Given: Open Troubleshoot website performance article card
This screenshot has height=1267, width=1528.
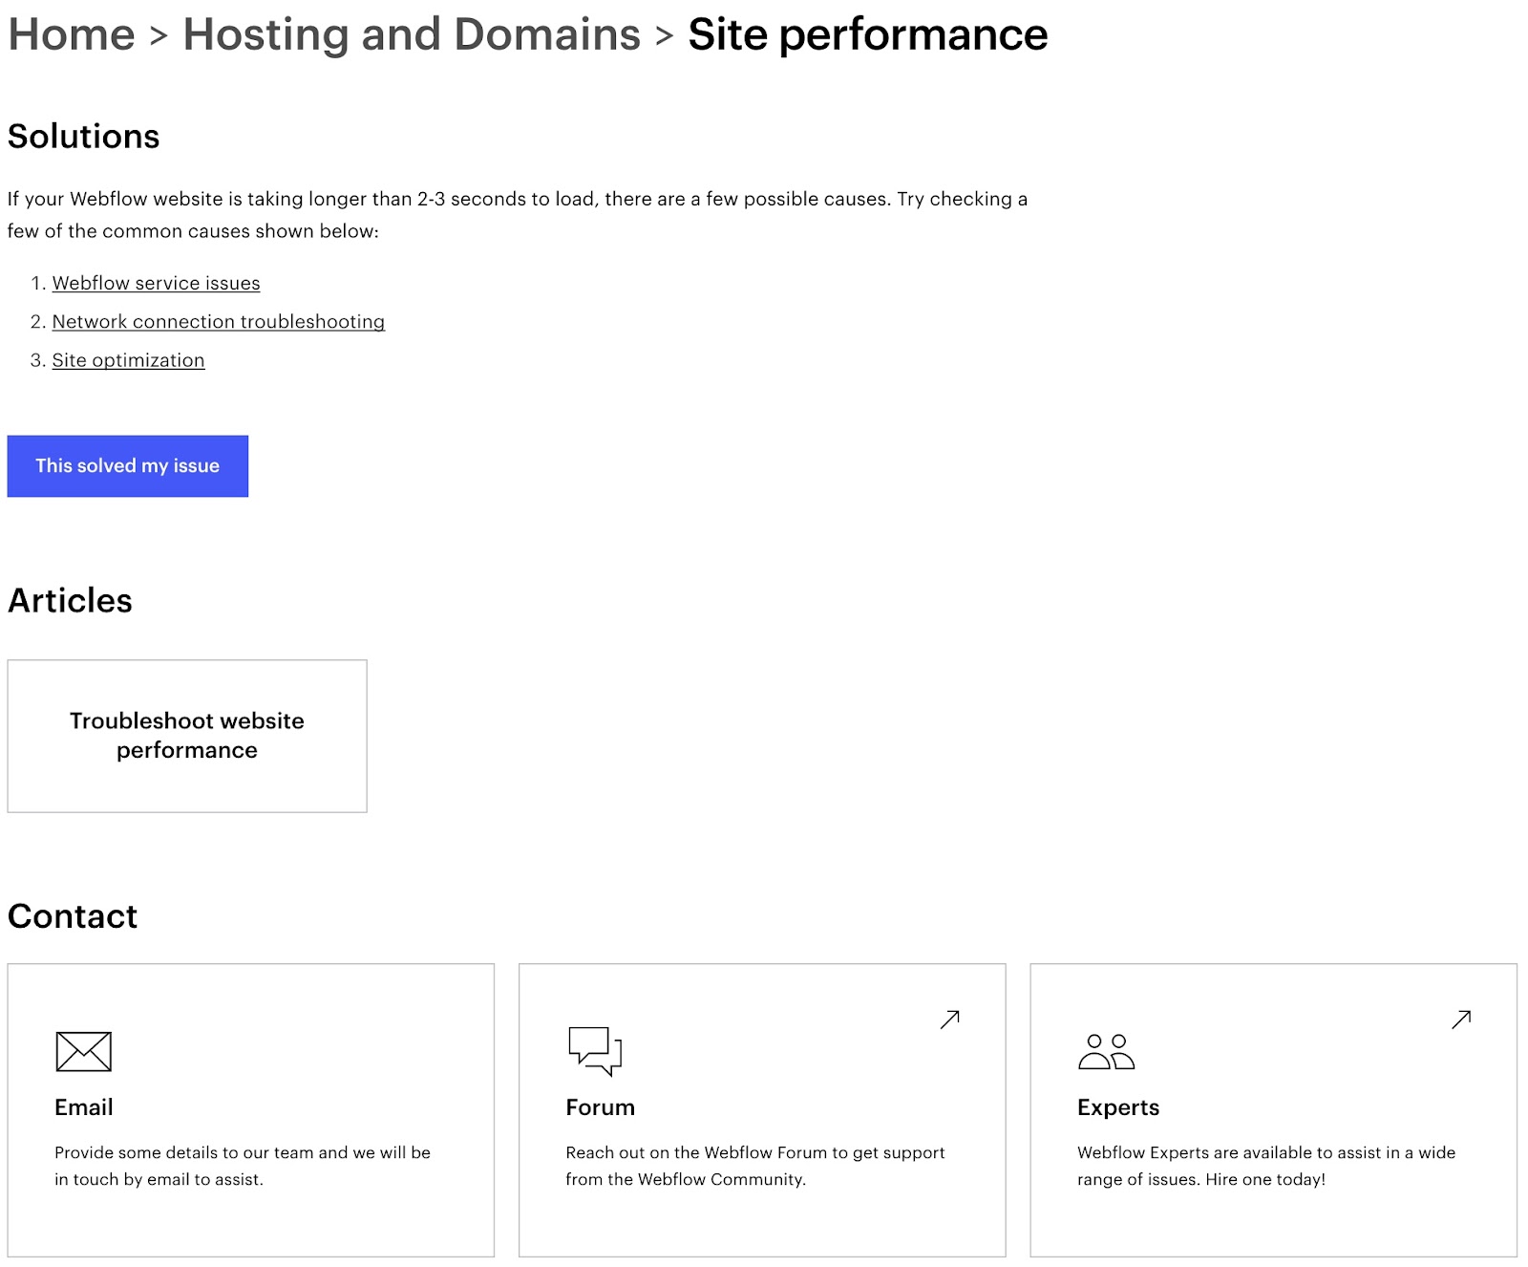Looking at the screenshot, I should coord(187,736).
